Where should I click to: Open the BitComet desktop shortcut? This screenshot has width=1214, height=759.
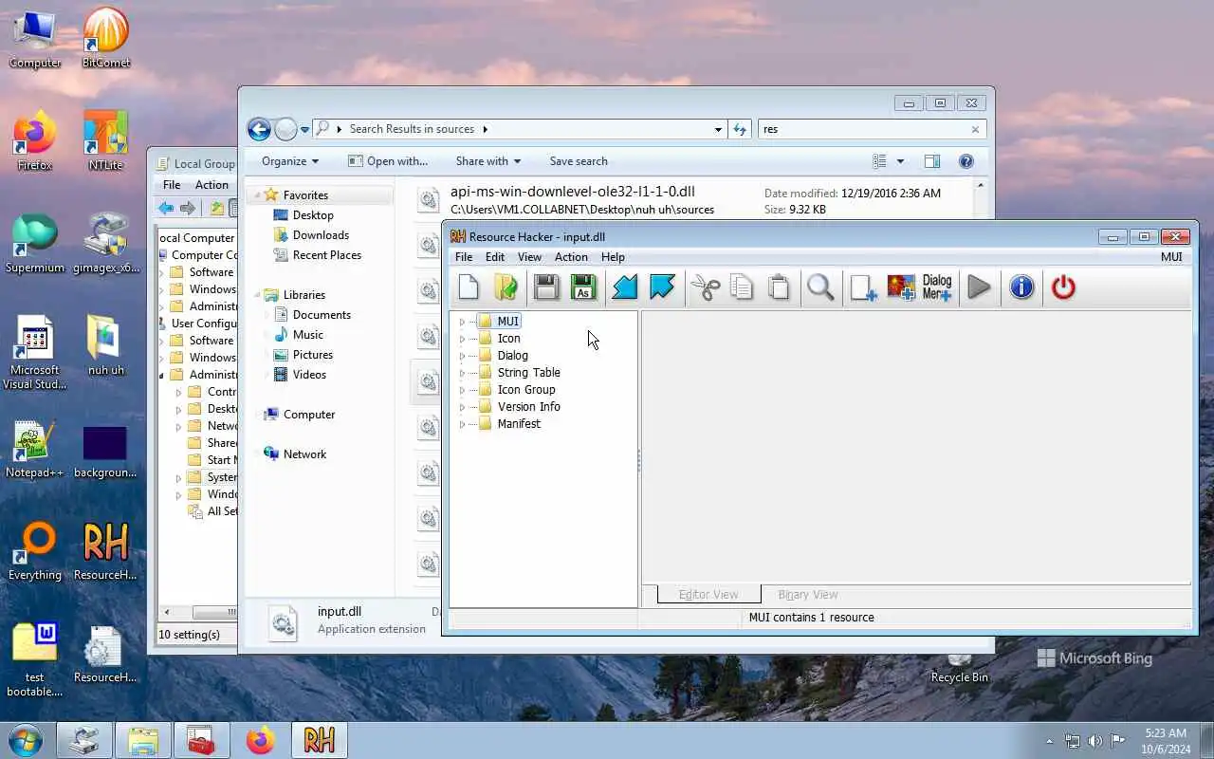[x=105, y=38]
